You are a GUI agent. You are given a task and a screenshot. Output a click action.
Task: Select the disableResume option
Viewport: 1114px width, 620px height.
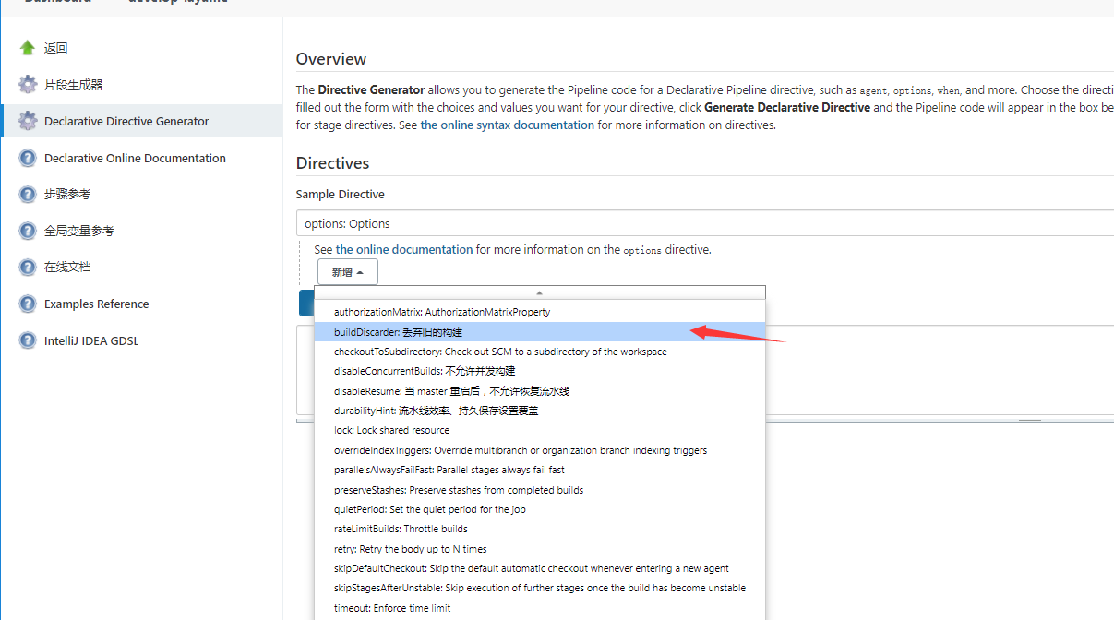click(540, 391)
